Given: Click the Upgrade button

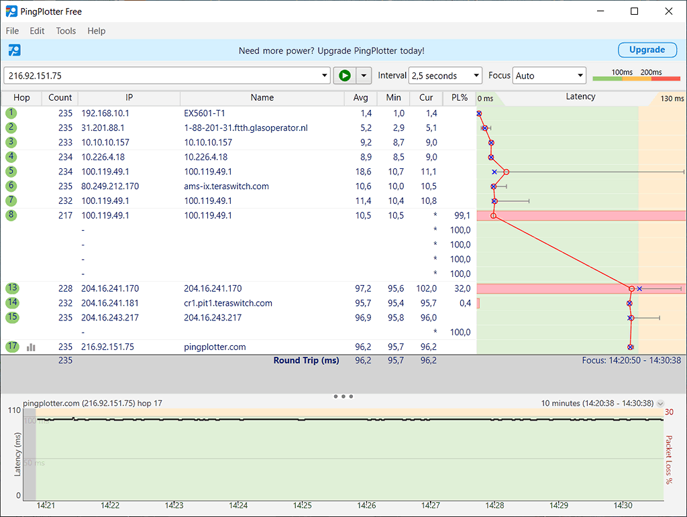Looking at the screenshot, I should click(x=647, y=50).
